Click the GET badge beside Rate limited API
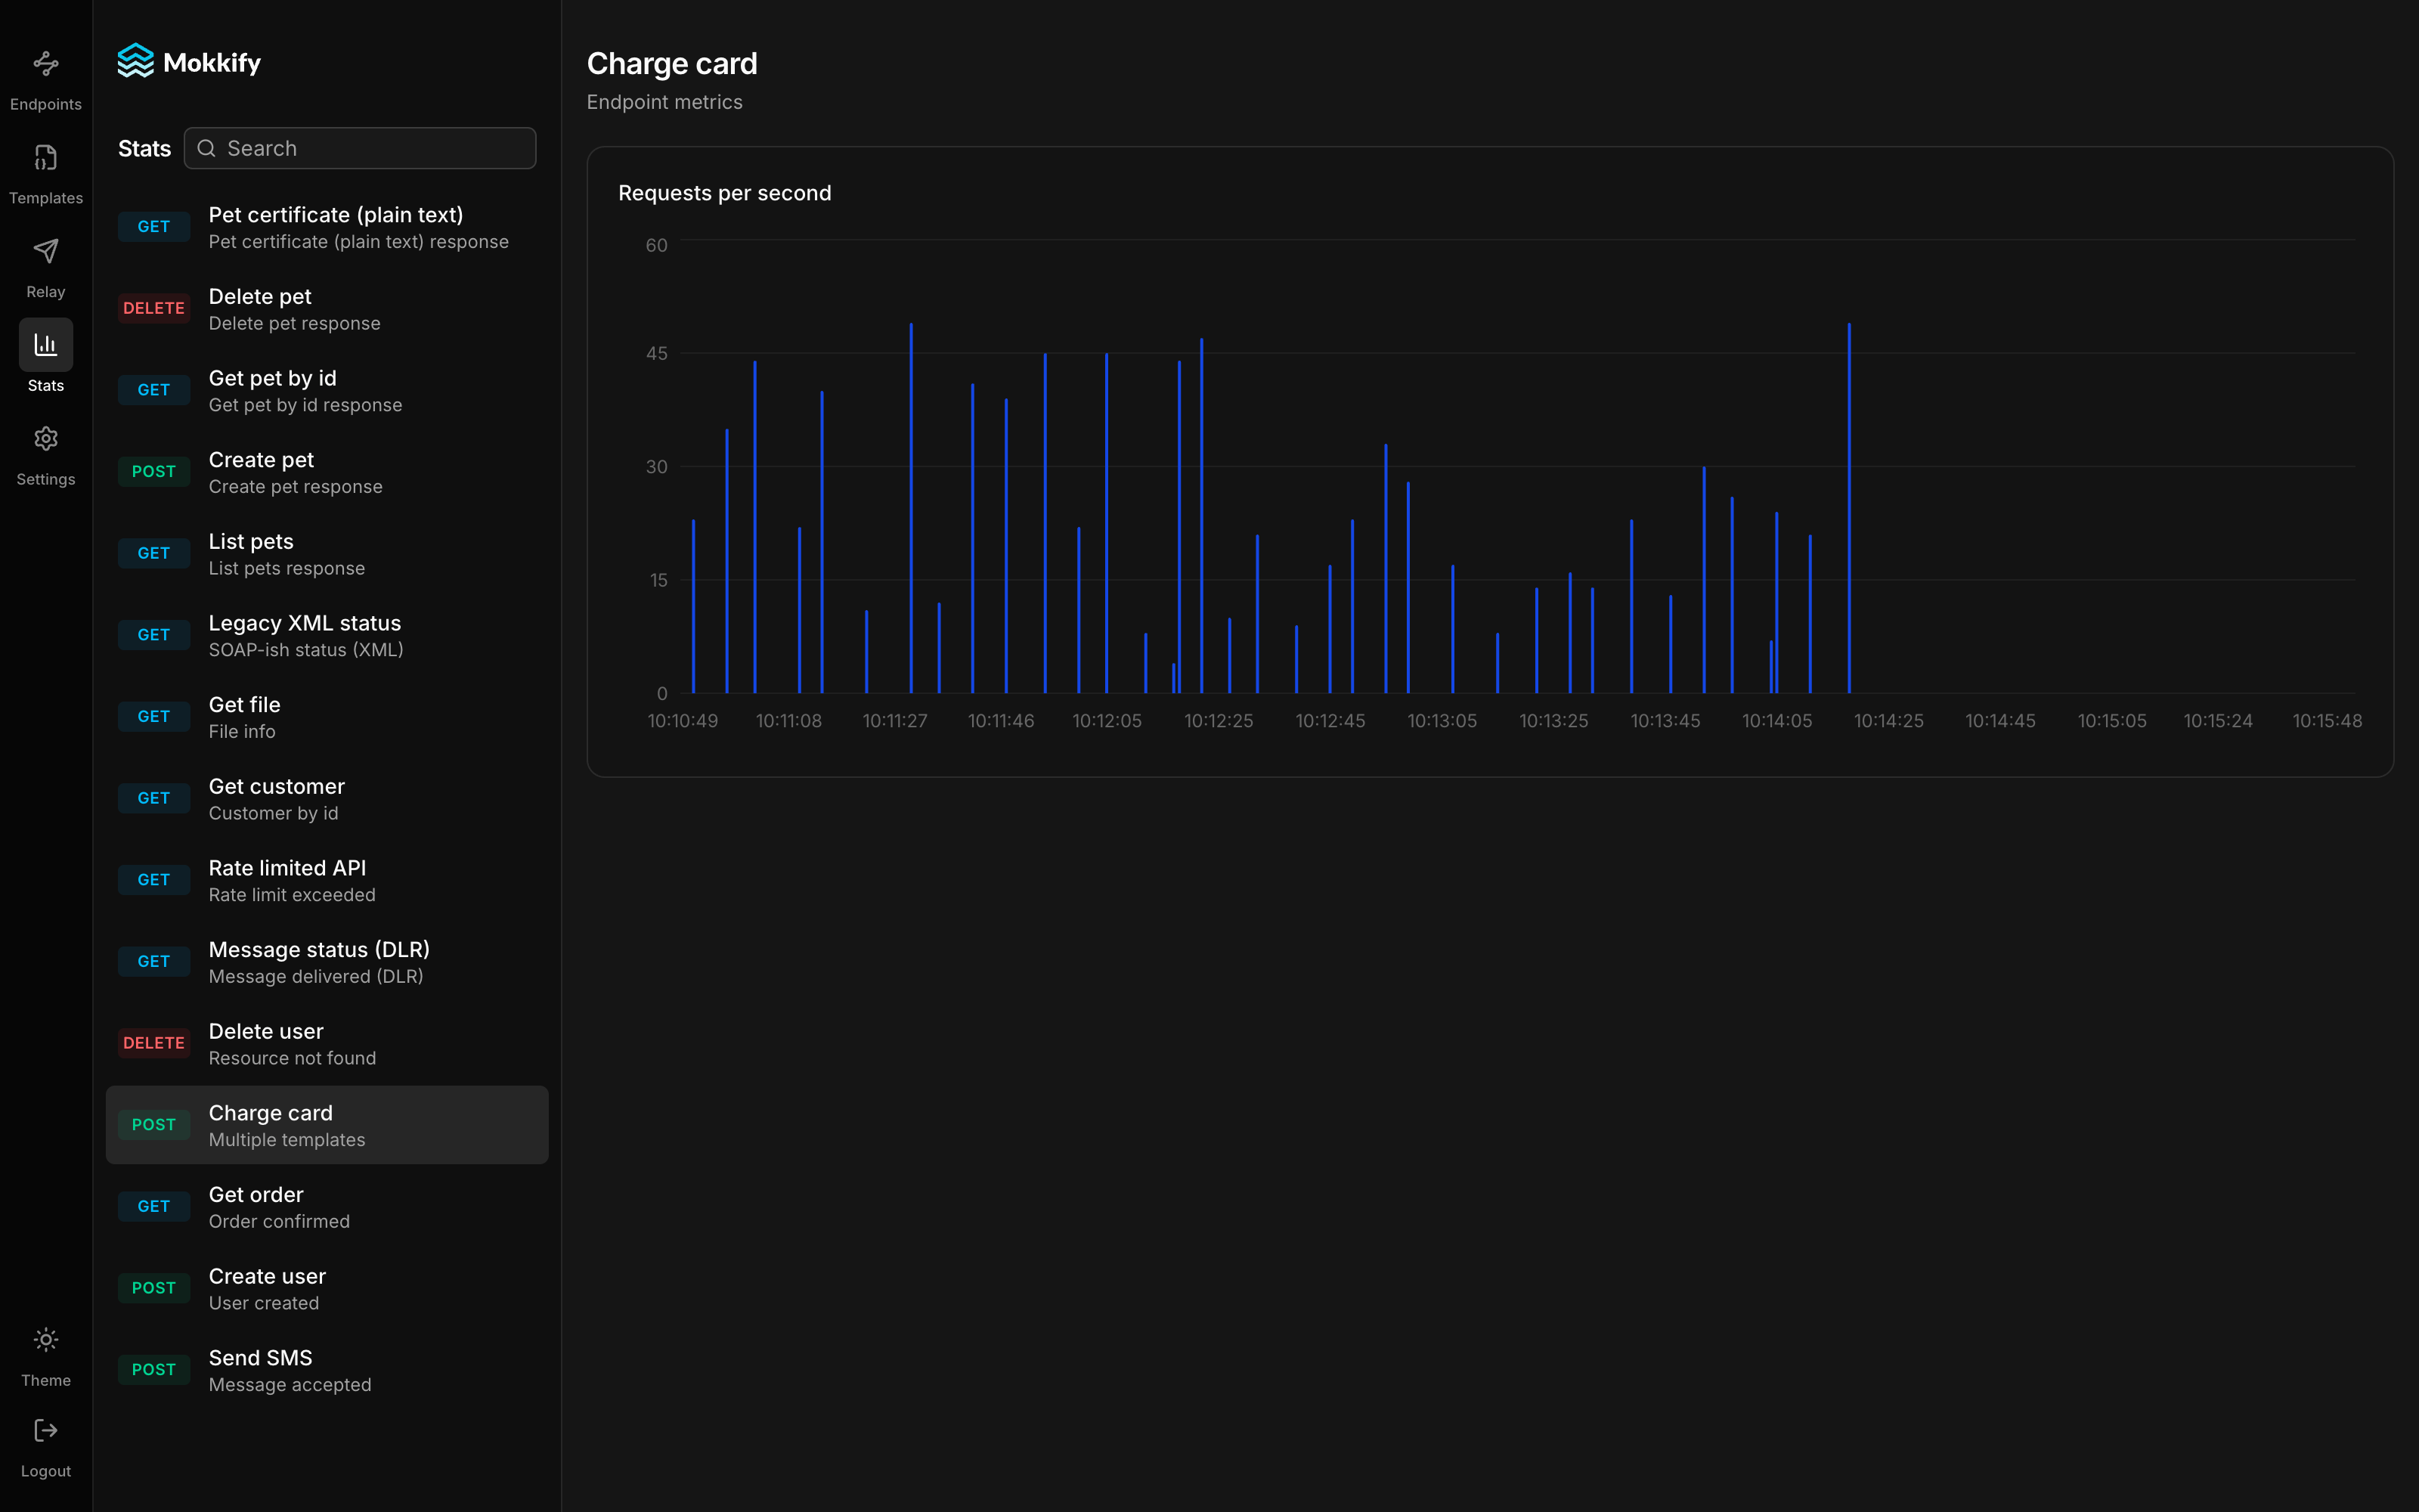Screen dimensions: 2419x1512 coord(154,880)
